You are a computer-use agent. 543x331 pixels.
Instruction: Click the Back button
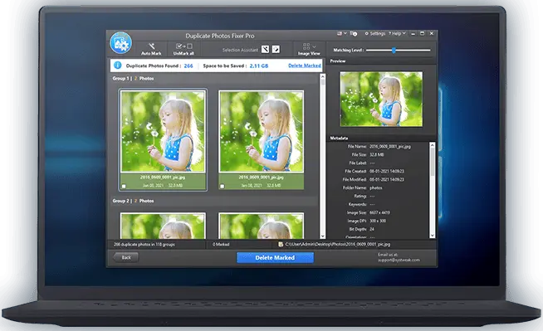point(125,257)
